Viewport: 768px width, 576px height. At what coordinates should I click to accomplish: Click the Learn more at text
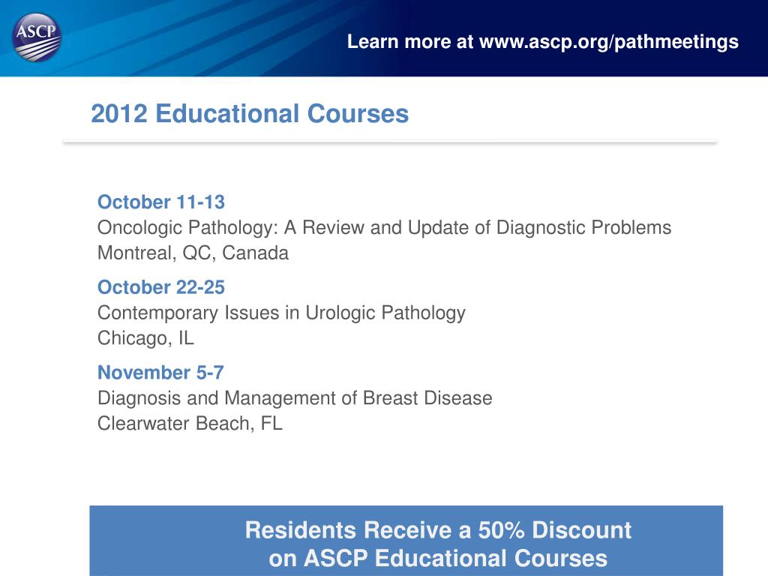pos(410,42)
